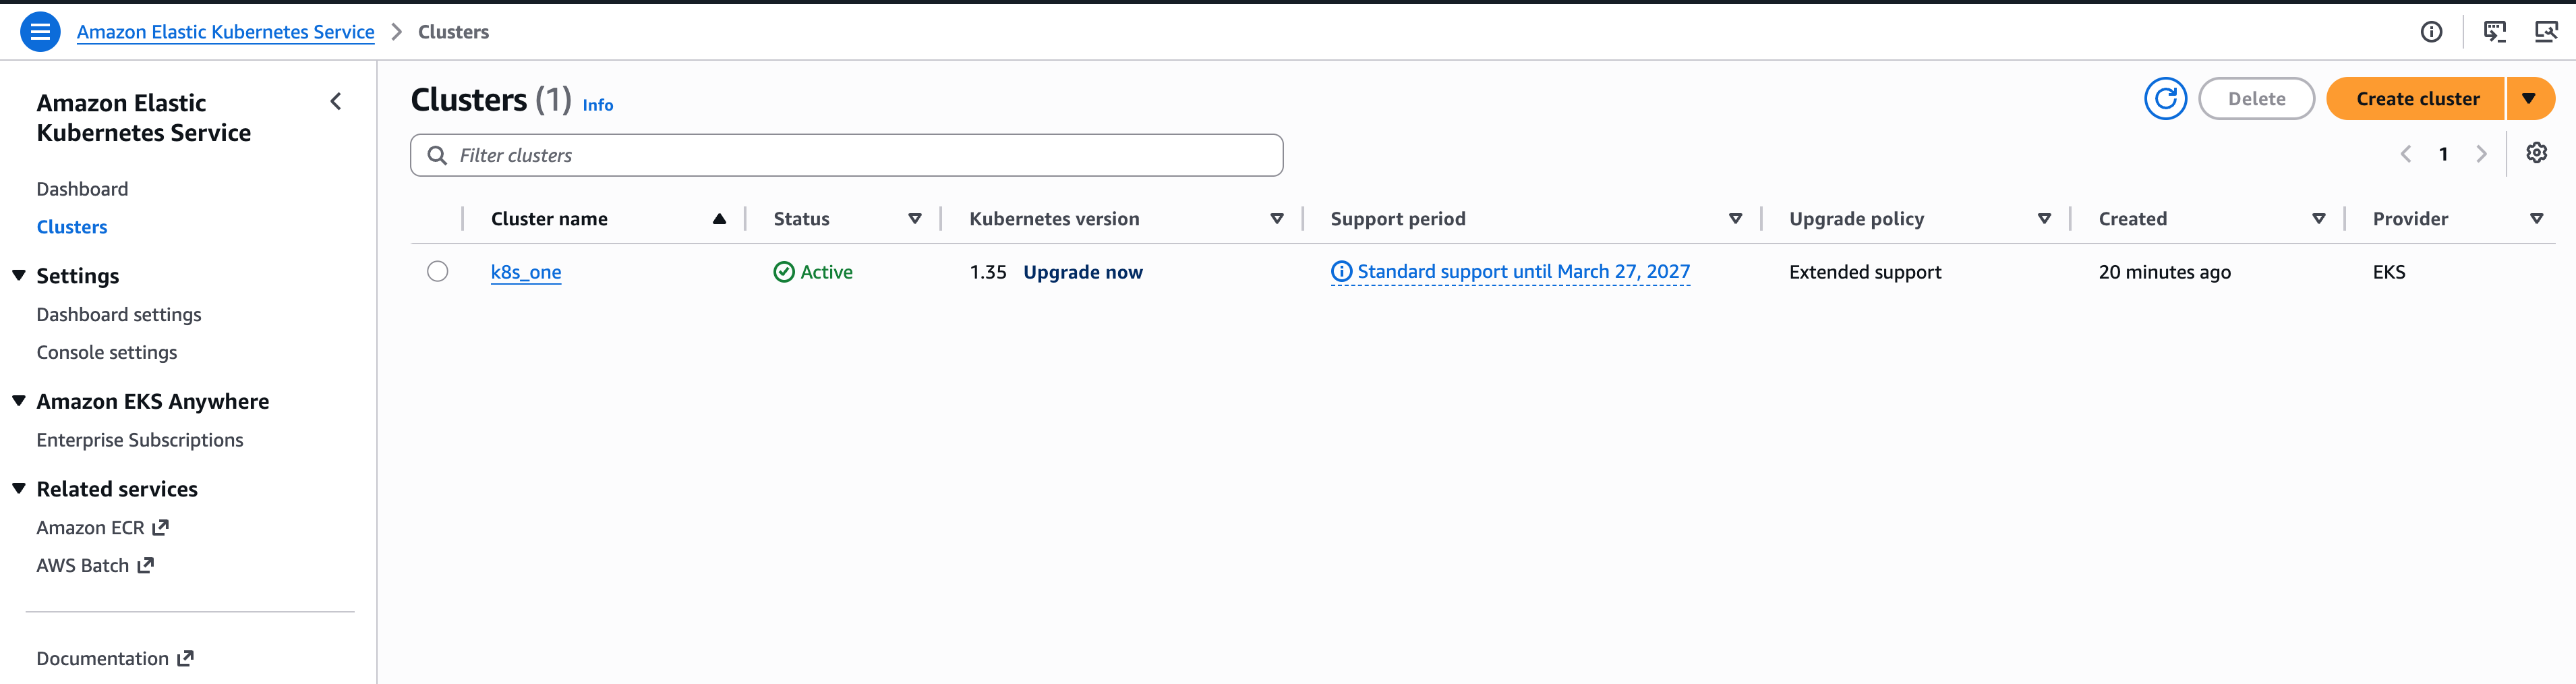Viewport: 2576px width, 684px height.
Task: Click the Create cluster button
Action: pos(2416,99)
